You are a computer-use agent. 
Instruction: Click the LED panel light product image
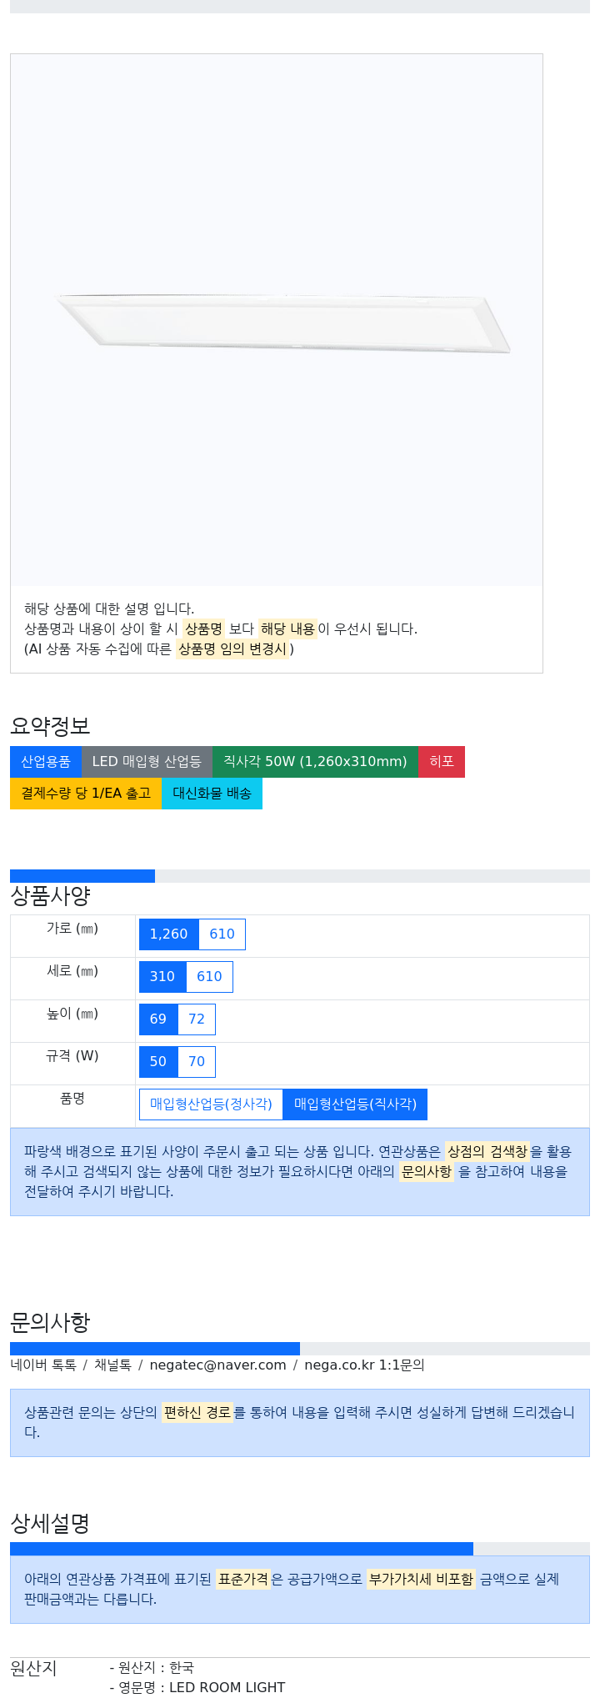pos(277,320)
